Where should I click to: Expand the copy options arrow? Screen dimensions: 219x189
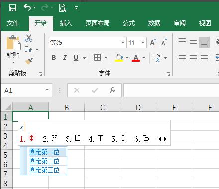[x=37, y=50]
